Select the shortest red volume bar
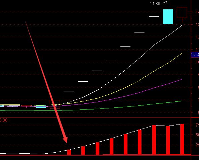This screenshot has height=160, width=199. point(69,152)
